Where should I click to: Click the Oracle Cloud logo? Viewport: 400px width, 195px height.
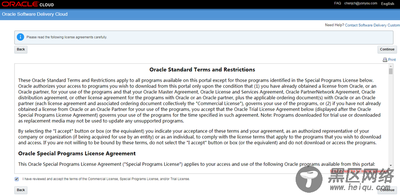pos(28,4)
